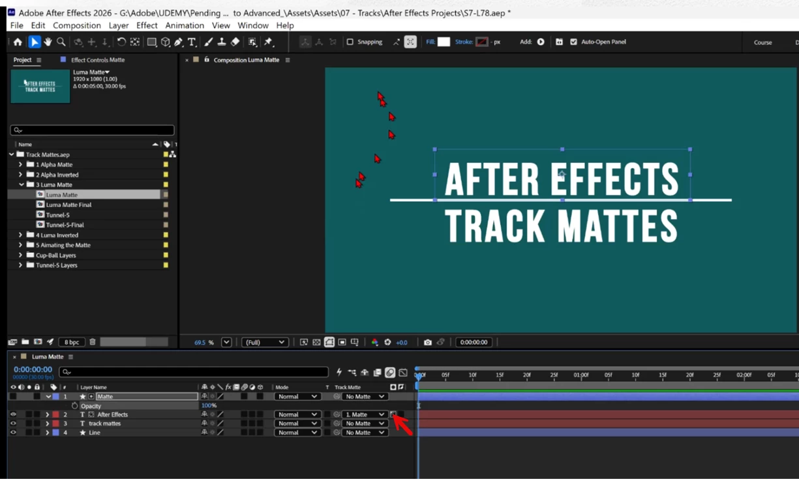799x479 pixels.
Task: Open the Effect menu
Action: pyautogui.click(x=147, y=25)
